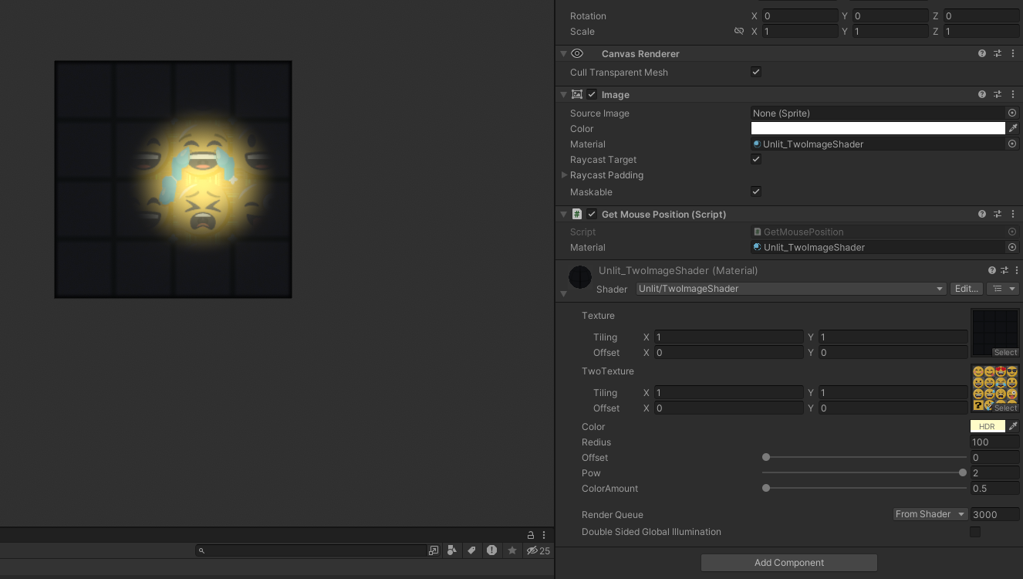
Task: Toggle Double Sided Global Illumination checkbox
Action: point(975,532)
